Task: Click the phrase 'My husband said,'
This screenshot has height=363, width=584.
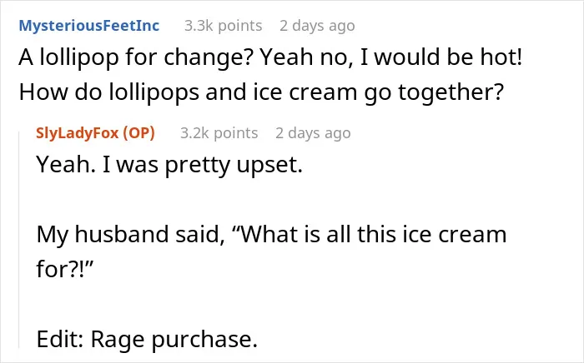Action: [x=131, y=235]
